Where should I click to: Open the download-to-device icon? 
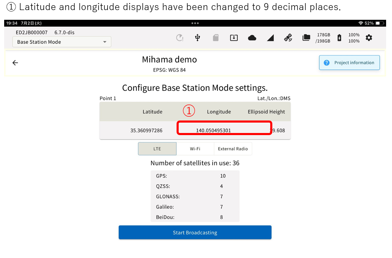pos(234,38)
